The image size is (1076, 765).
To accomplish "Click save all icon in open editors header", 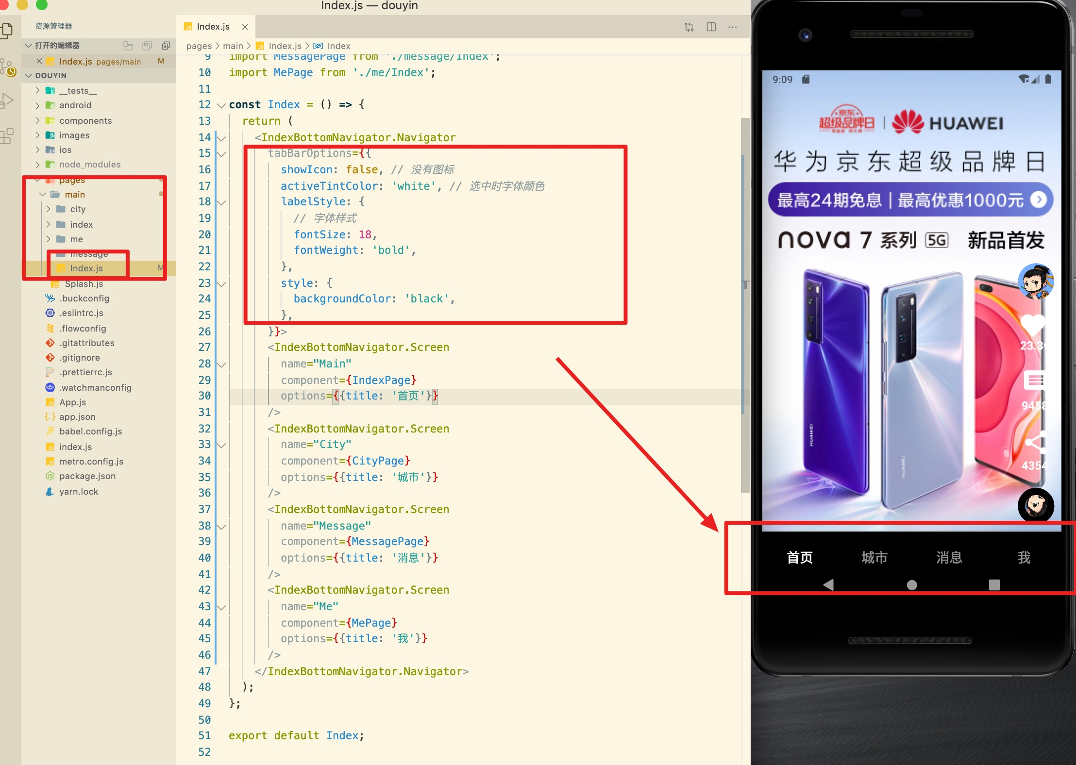I will pyautogui.click(x=147, y=46).
